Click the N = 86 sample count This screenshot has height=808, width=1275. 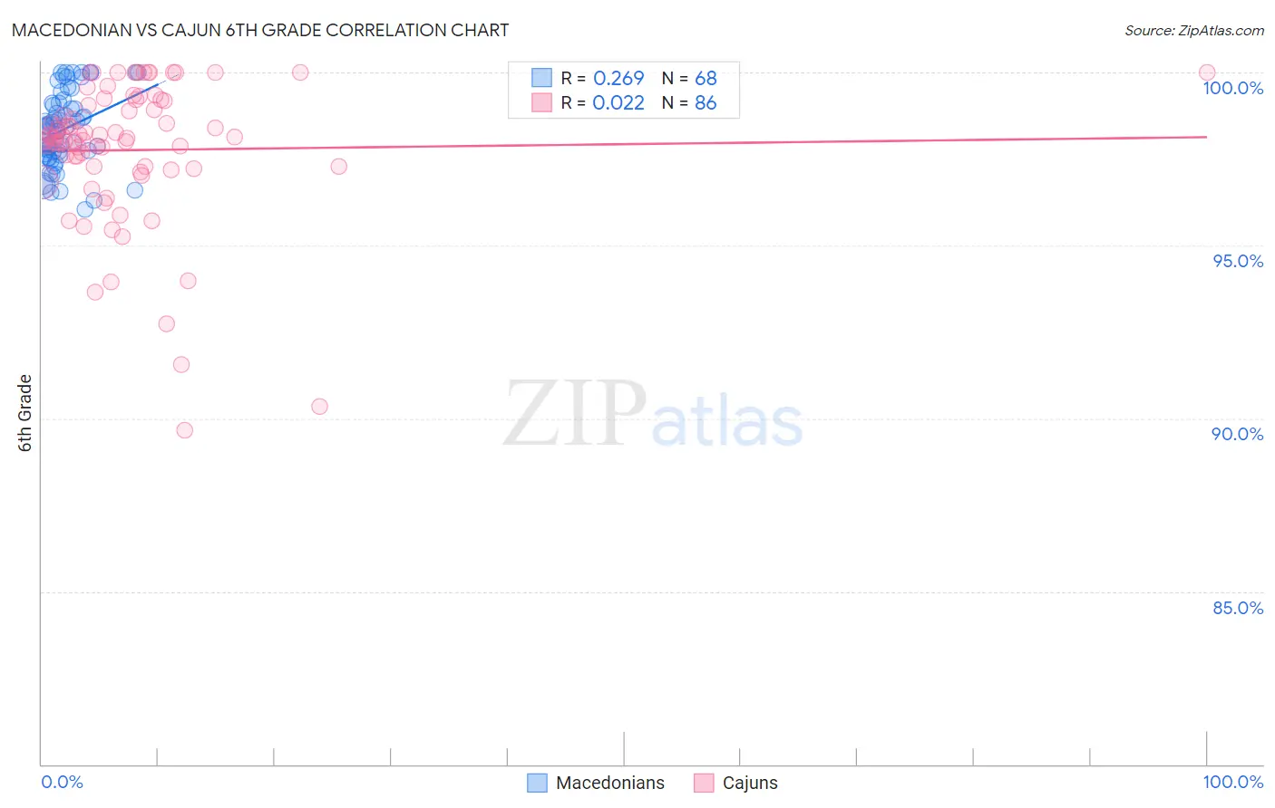coord(689,102)
